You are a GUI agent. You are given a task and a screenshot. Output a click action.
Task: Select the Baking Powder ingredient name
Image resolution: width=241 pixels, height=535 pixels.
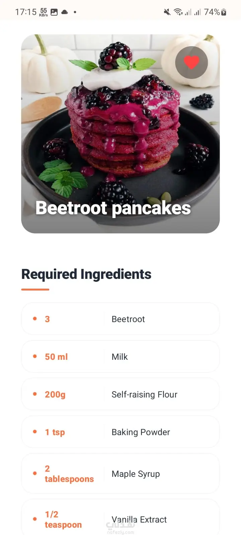tap(141, 432)
